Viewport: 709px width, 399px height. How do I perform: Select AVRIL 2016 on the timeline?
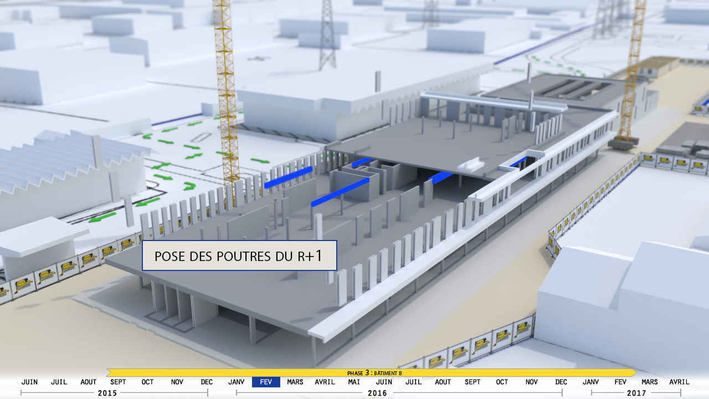tap(325, 382)
